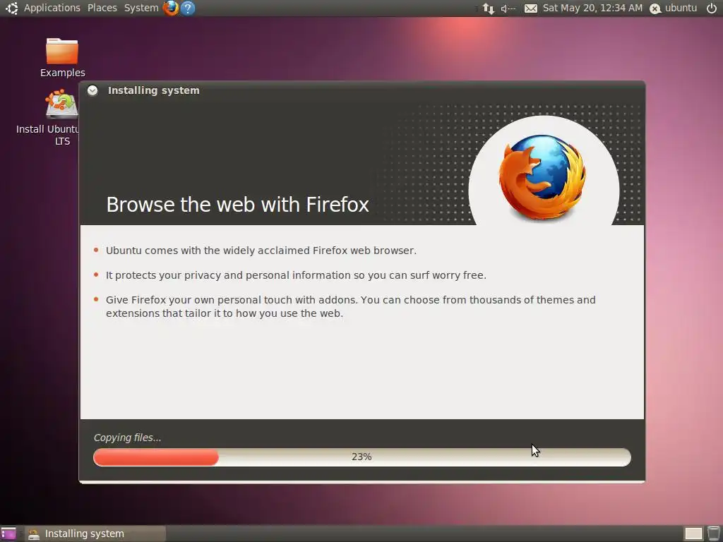Image resolution: width=723 pixels, height=542 pixels.
Task: Launch Firefox from the top panel
Action: 171,8
